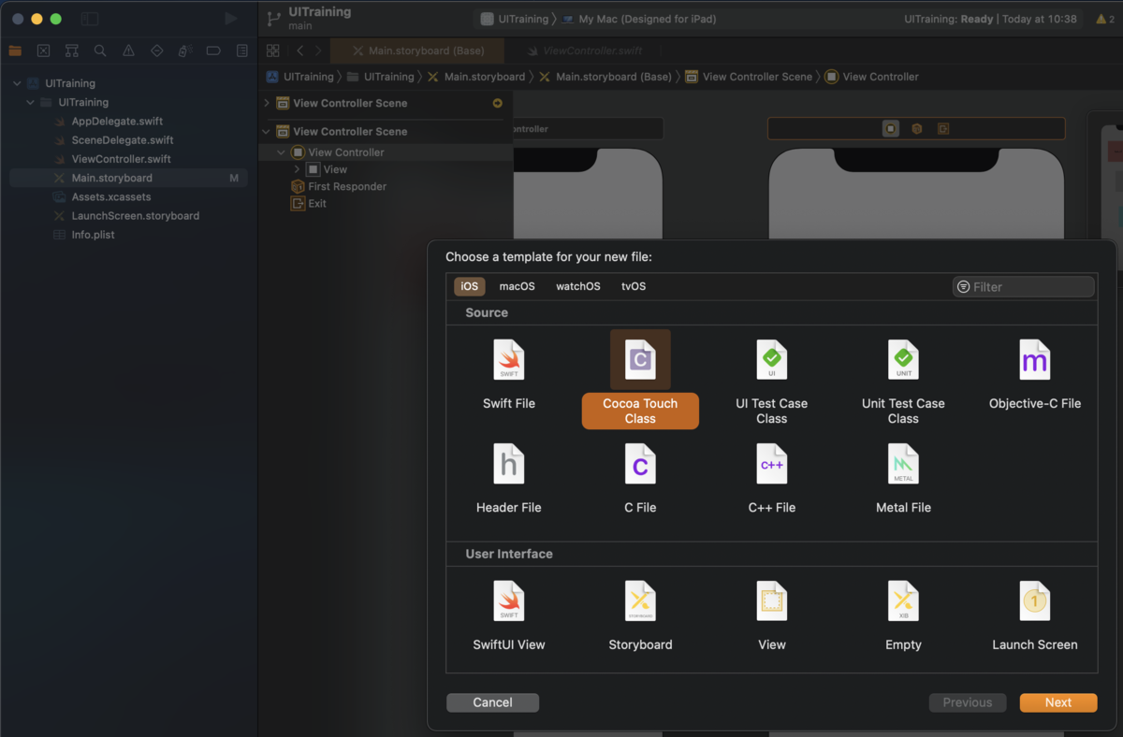
Task: Select the Cocoa Touch Class template
Action: 640,379
